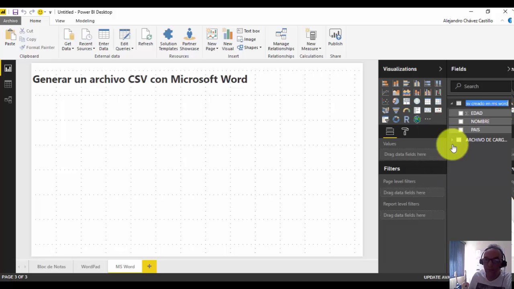Select the Line chart visual
The width and height of the screenshot is (514, 289).
pos(385,92)
